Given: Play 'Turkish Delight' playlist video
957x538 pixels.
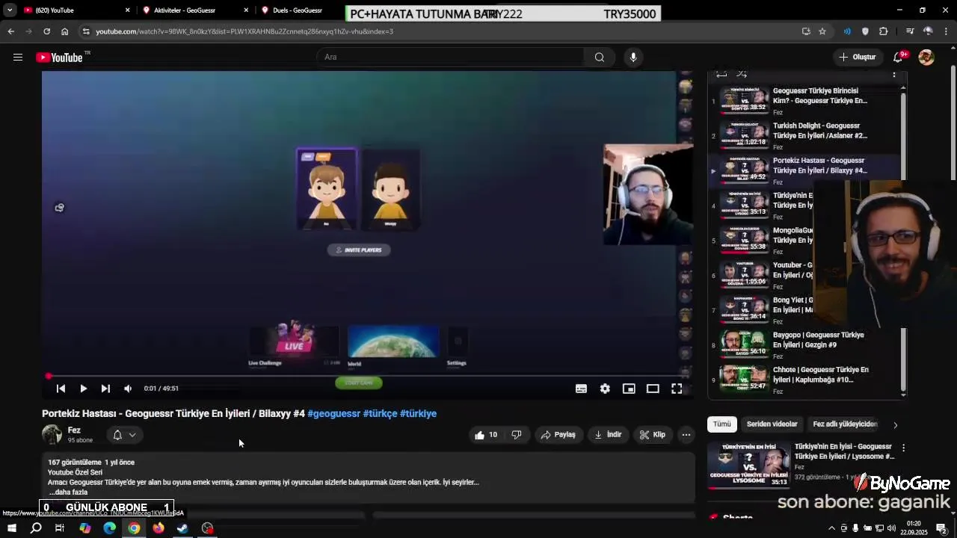Looking at the screenshot, I should [804, 136].
